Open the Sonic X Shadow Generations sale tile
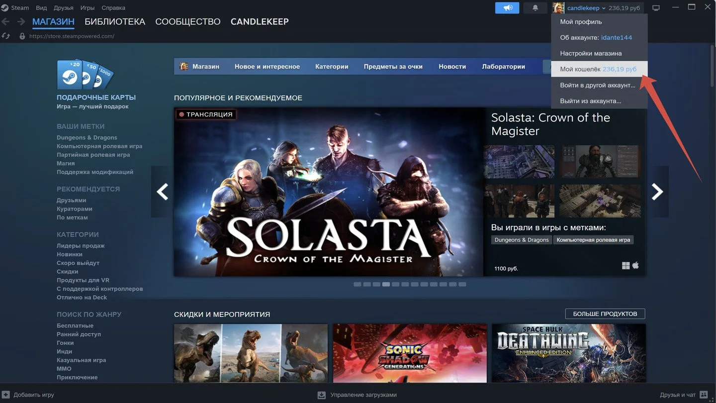716x403 pixels. pyautogui.click(x=410, y=353)
